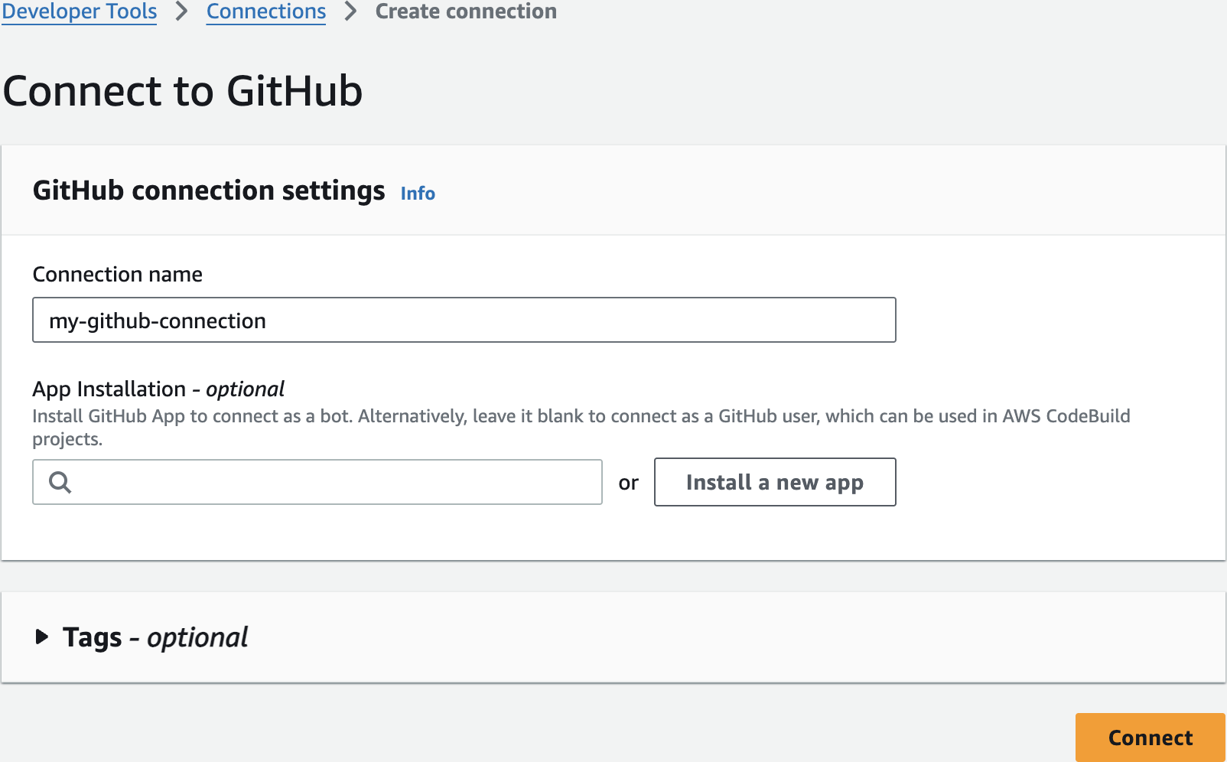Click the App Installation search field
Image resolution: width=1227 pixels, height=762 pixels.
click(317, 482)
